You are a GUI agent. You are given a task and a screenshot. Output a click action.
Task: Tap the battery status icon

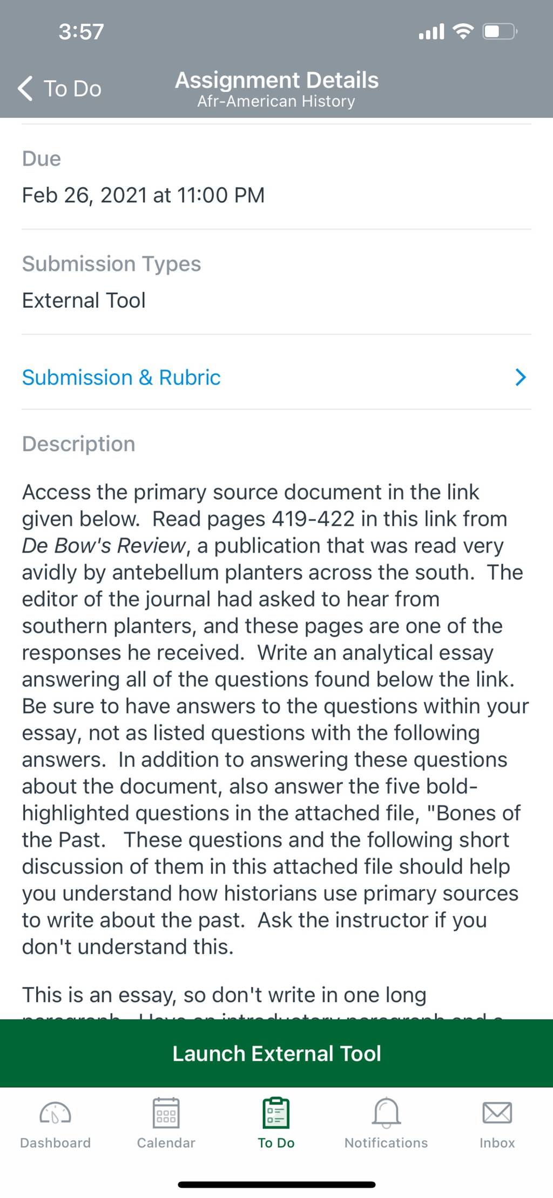pos(500,31)
